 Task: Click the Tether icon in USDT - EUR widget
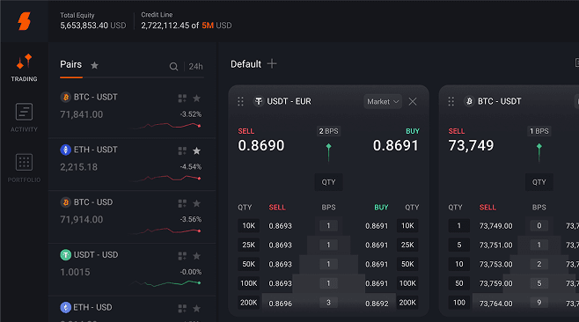pos(259,101)
